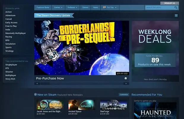This screenshot has height=119, width=184.
Task: Browse the Sports genre
Action: [x=8, y=47]
